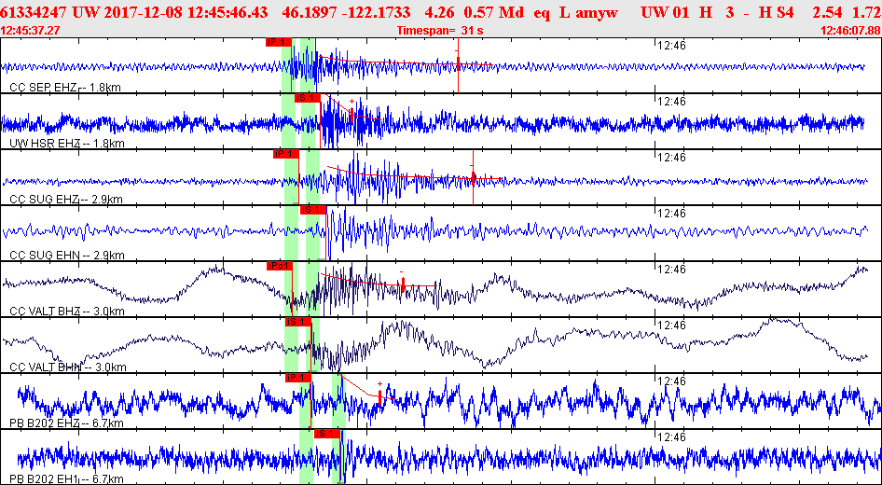Select the amplitude marker on HSR EHZ trace

[351, 113]
